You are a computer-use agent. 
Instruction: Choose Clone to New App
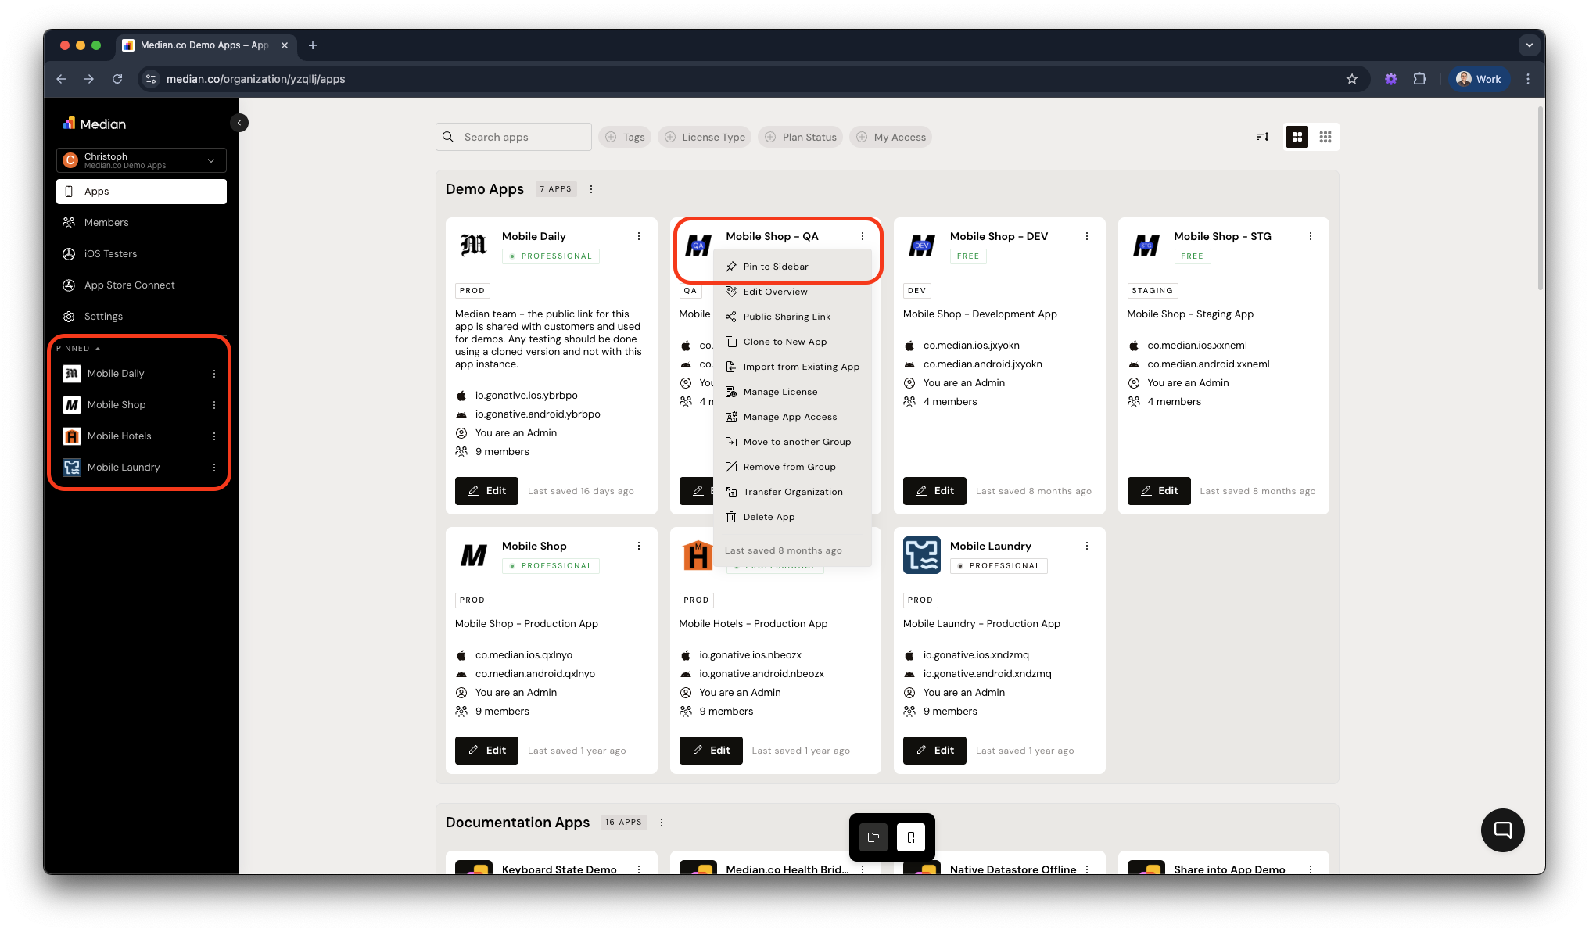pos(793,342)
